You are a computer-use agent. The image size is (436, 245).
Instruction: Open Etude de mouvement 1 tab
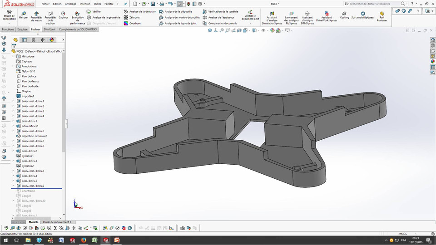pos(57,222)
